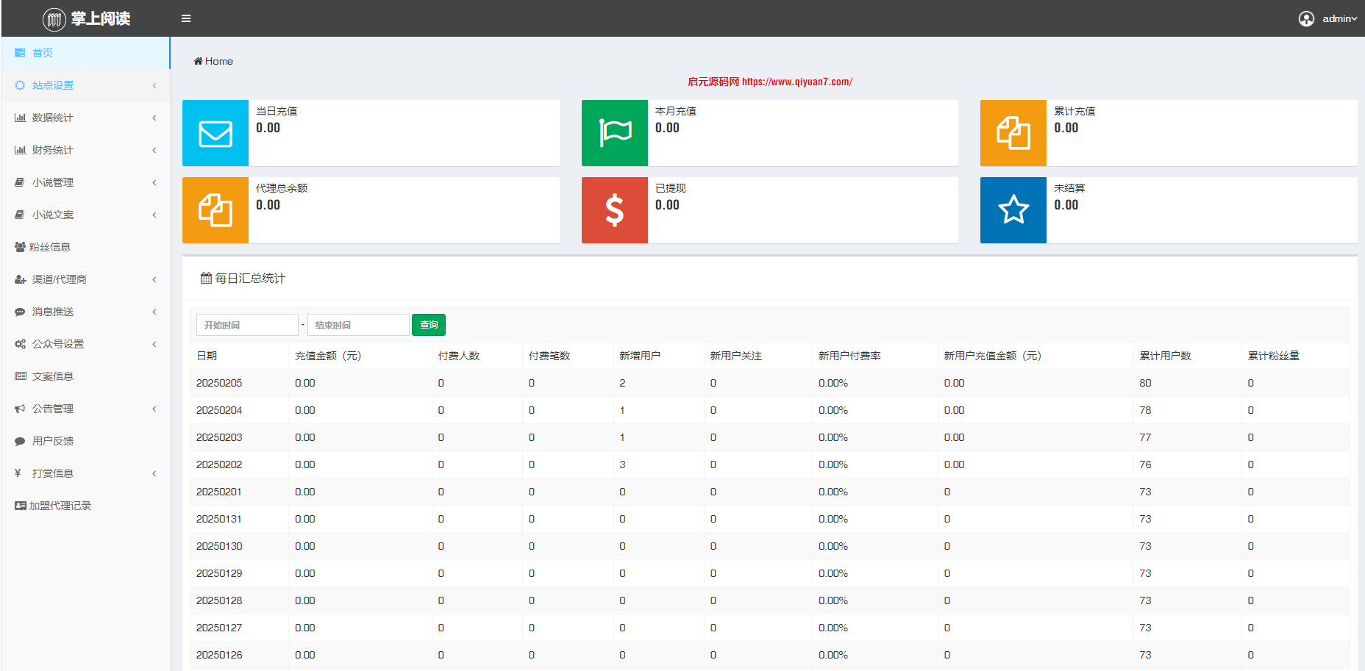This screenshot has height=671, width=1365.
Task: Click the star icon for 未结算
Action: click(x=1013, y=210)
